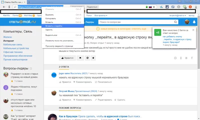200x120 pixels.
Task: Open notifications bell icon
Action: (194, 22)
